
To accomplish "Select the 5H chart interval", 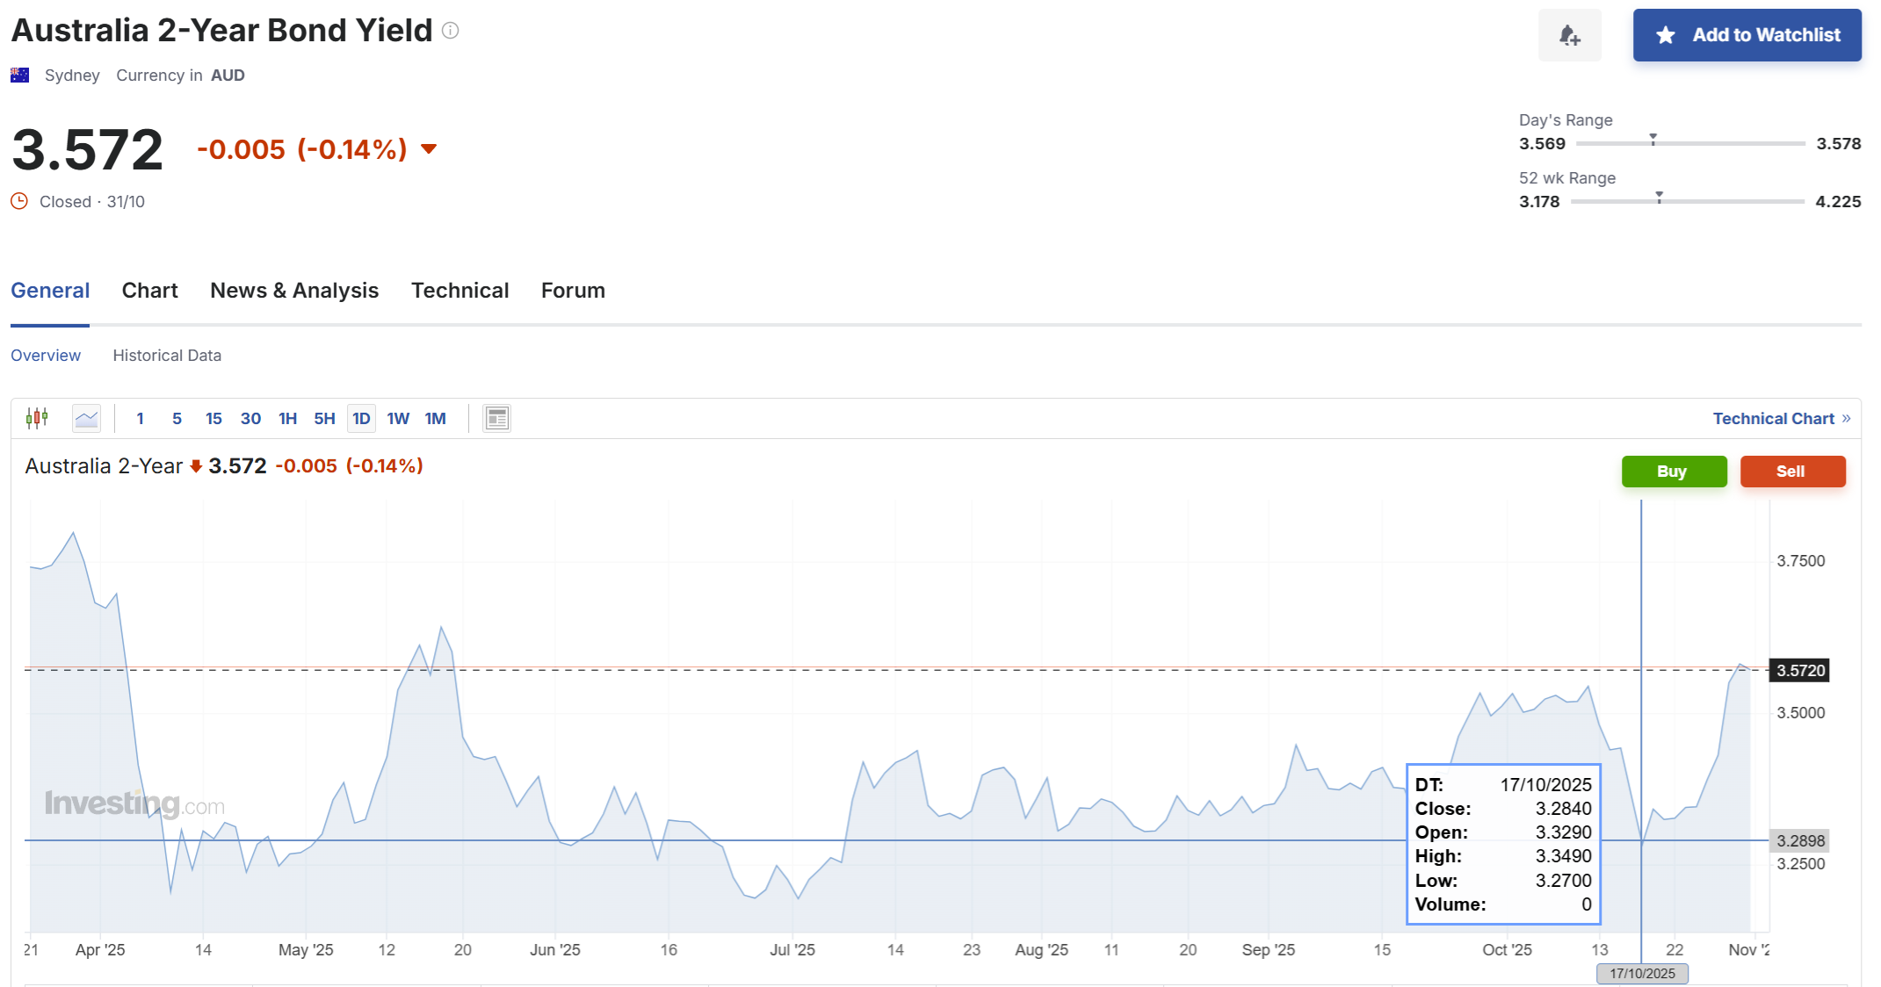I will pyautogui.click(x=324, y=418).
